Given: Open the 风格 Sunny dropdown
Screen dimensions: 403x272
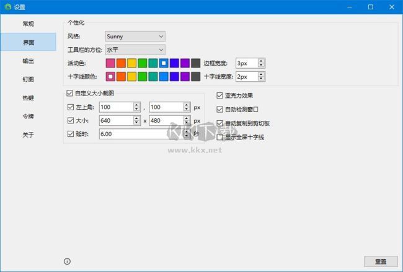Looking at the screenshot, I should [135, 37].
